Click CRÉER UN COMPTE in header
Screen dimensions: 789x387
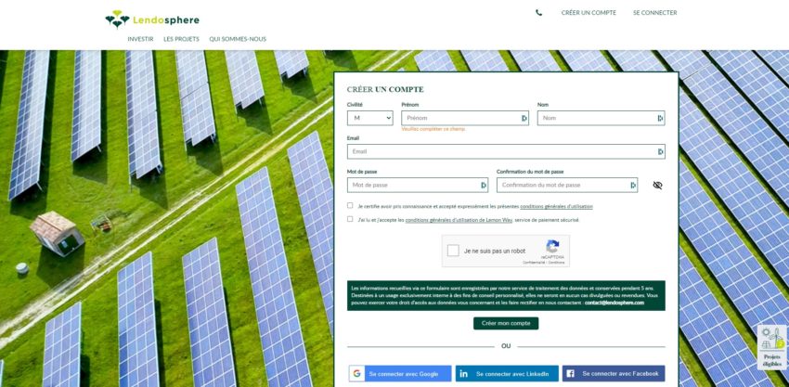pos(589,13)
